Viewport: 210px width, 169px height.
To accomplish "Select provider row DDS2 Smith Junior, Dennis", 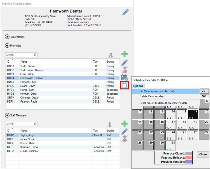I will tap(63, 70).
